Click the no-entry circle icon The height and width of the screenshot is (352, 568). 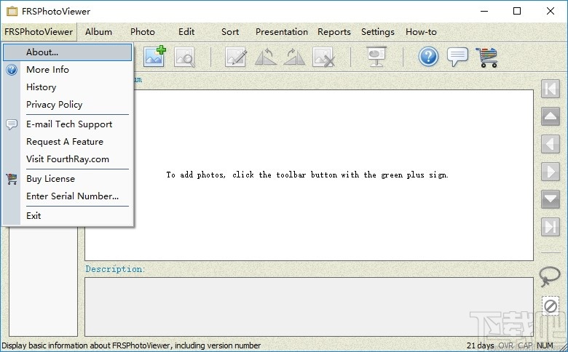coord(551,306)
